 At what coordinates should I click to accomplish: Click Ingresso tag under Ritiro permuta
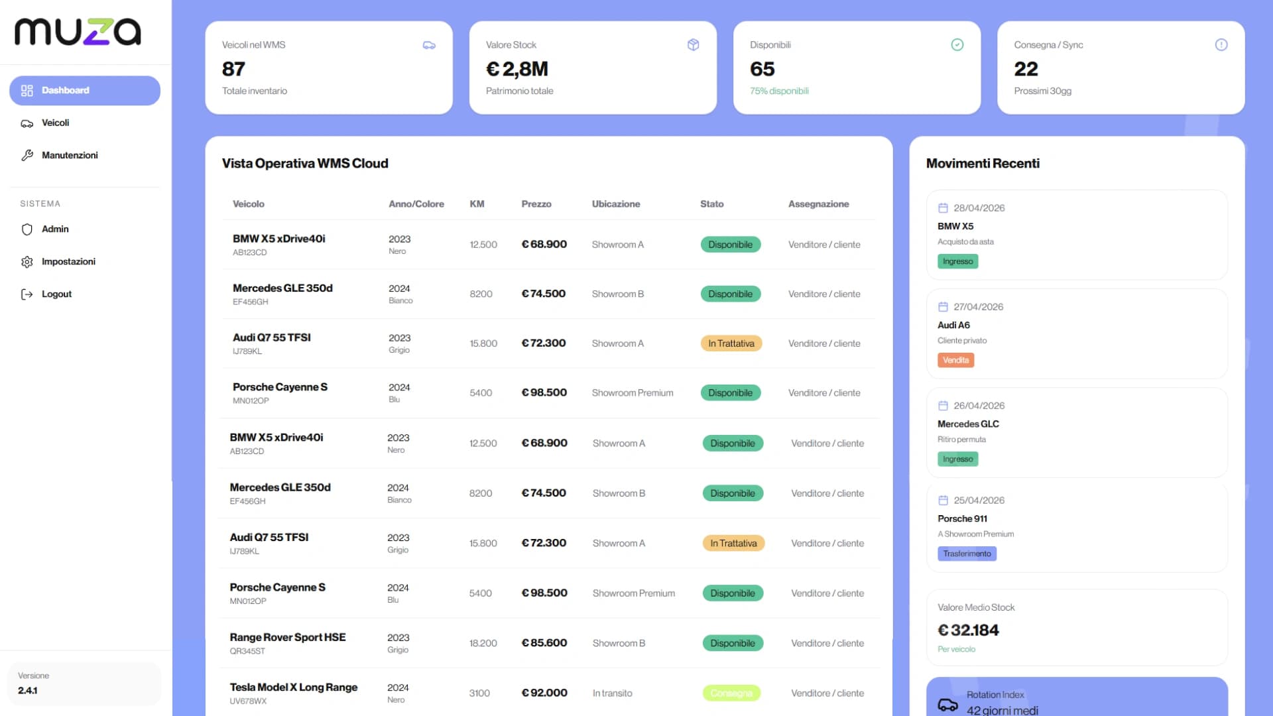tap(957, 459)
